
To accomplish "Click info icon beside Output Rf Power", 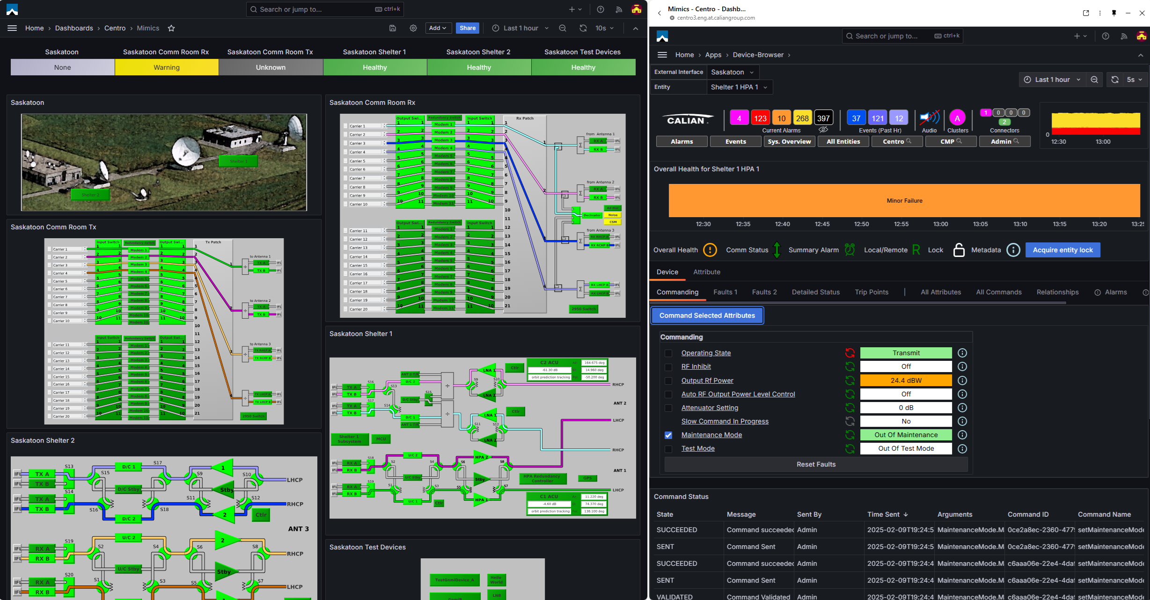I will [962, 380].
